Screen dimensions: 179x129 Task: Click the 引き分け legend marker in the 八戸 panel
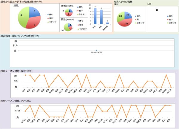(x=168, y=23)
